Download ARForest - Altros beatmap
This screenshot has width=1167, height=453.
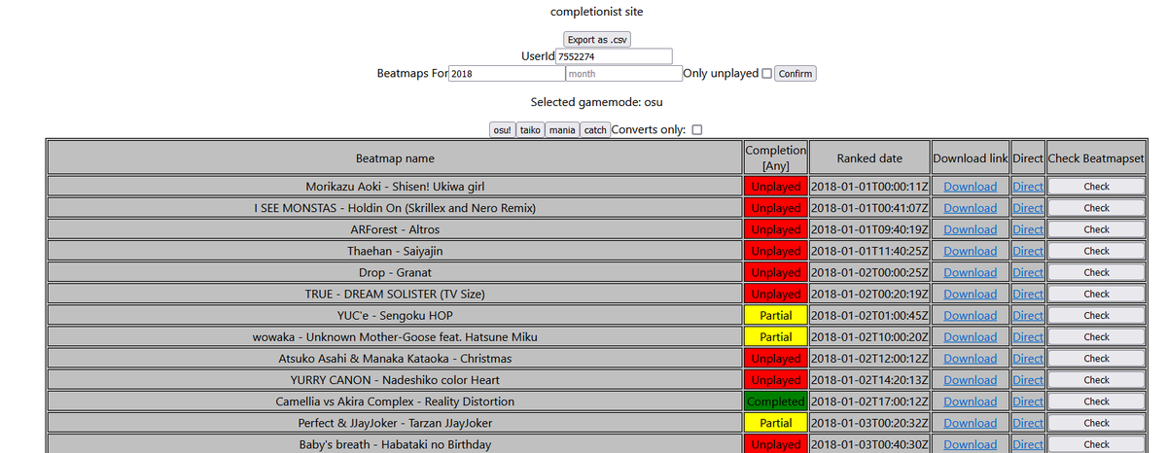pyautogui.click(x=970, y=229)
